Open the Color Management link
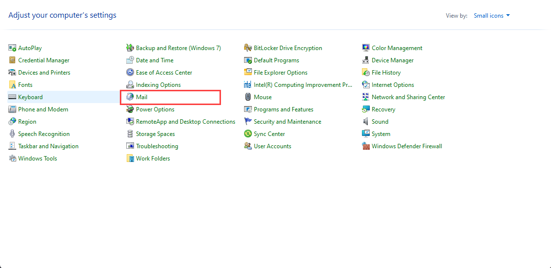Image resolution: width=551 pixels, height=268 pixels. pyautogui.click(x=397, y=48)
